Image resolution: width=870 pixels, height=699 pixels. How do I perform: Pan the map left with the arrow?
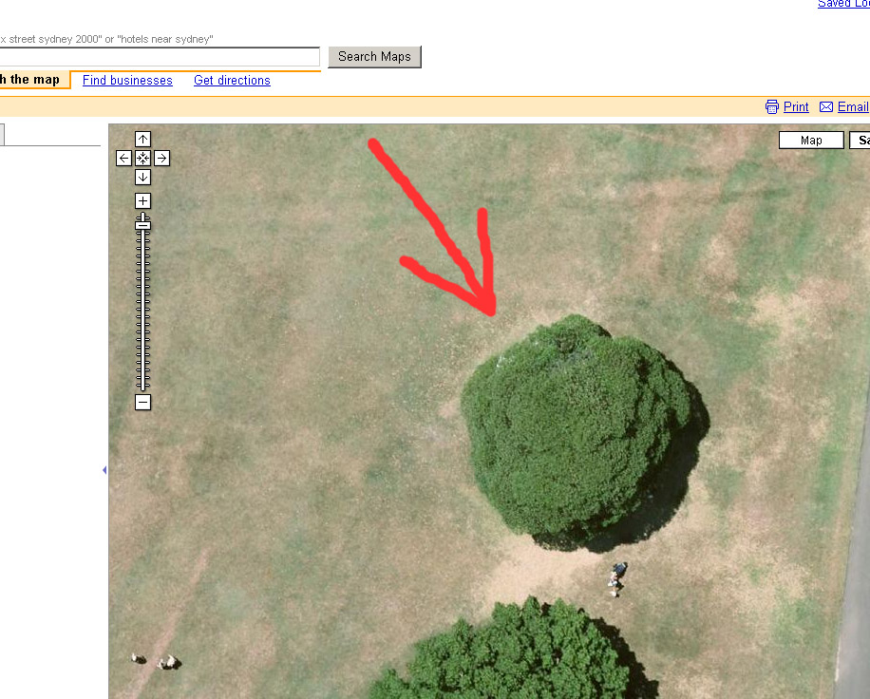pyautogui.click(x=123, y=159)
